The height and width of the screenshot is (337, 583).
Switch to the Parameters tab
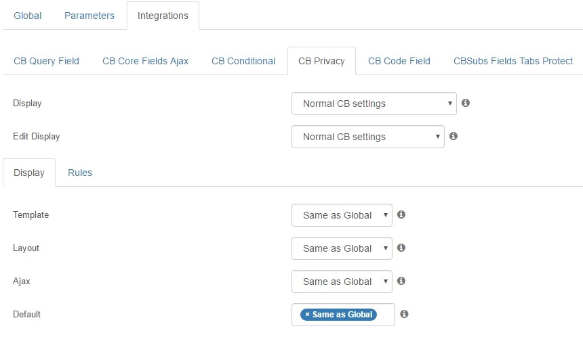pos(89,16)
